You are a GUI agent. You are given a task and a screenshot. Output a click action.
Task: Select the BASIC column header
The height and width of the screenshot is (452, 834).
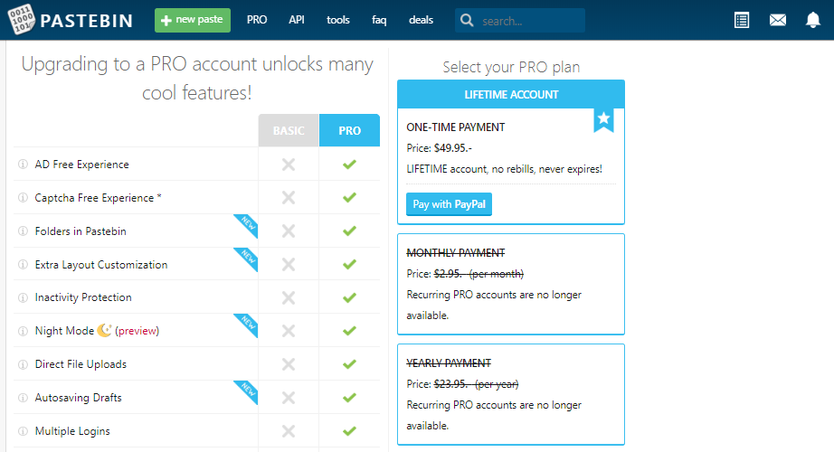289,130
